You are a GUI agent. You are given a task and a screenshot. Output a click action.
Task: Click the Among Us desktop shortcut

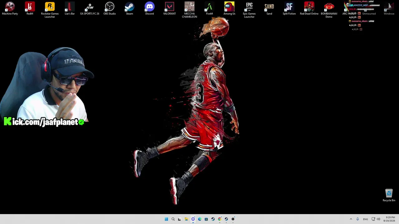coord(229,9)
